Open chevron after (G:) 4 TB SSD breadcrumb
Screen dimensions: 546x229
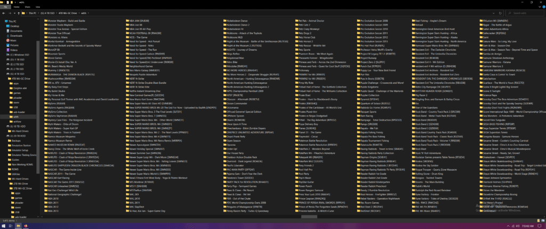(57, 13)
